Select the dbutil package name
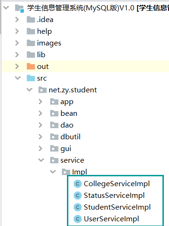Image resolution: width=169 pixels, height=226 pixels. (x=70, y=137)
